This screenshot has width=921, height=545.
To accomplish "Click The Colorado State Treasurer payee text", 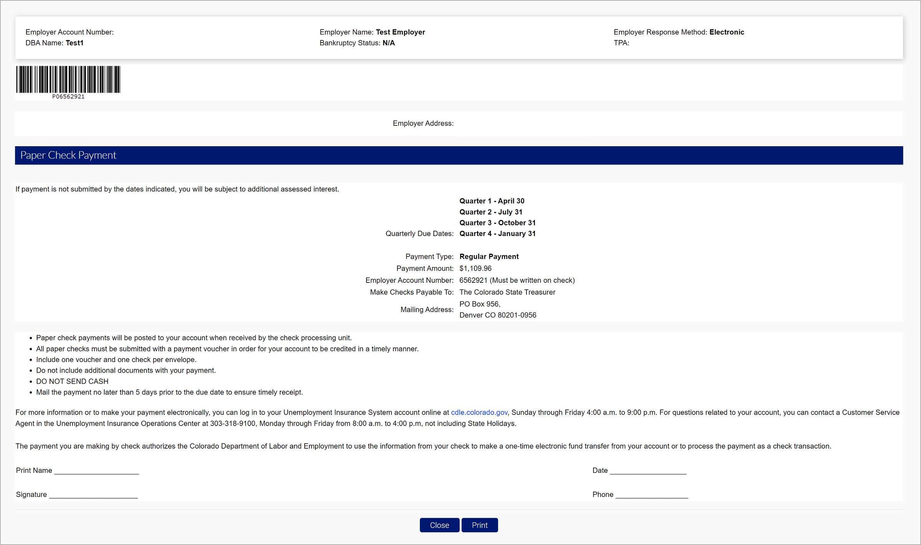I will click(x=507, y=292).
